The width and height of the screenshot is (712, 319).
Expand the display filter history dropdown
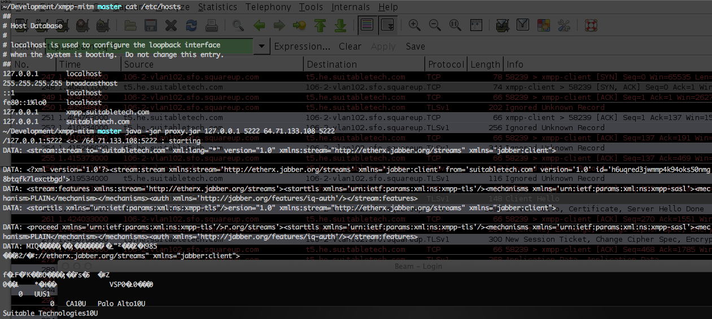coord(261,46)
